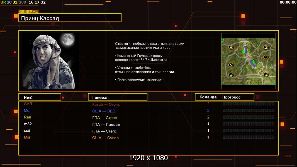The width and height of the screenshot is (297, 167).
Task: Select player nick ssd
Action: (27, 131)
